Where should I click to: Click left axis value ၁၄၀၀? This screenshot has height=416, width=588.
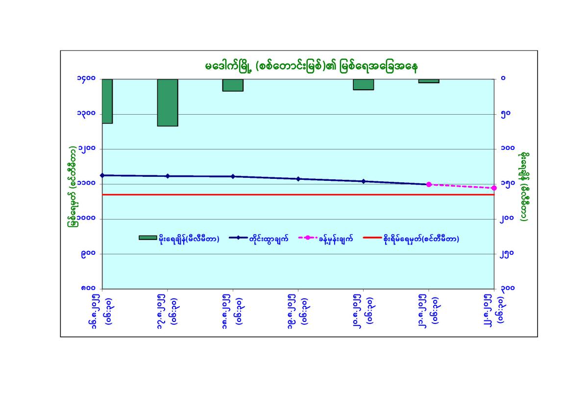coord(85,79)
